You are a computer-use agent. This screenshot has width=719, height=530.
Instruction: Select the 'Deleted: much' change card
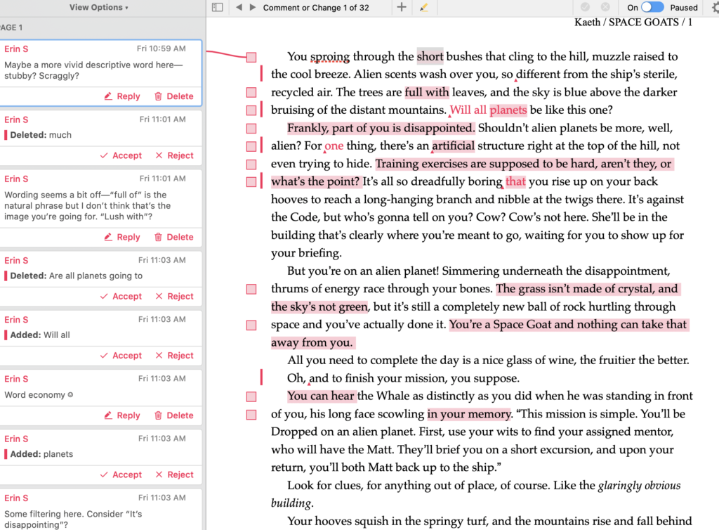pos(101,138)
